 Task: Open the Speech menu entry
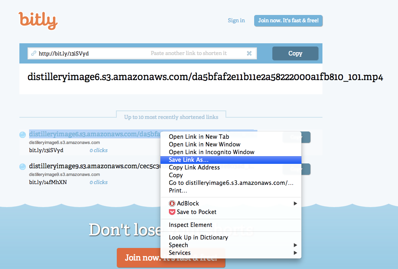231,245
